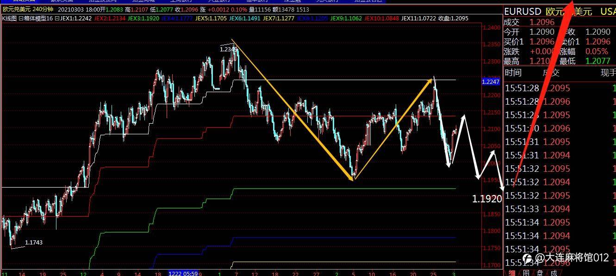Image resolution: width=616 pixels, height=276 pixels.
Task: Click the 现手 column header
Action: click(x=608, y=73)
